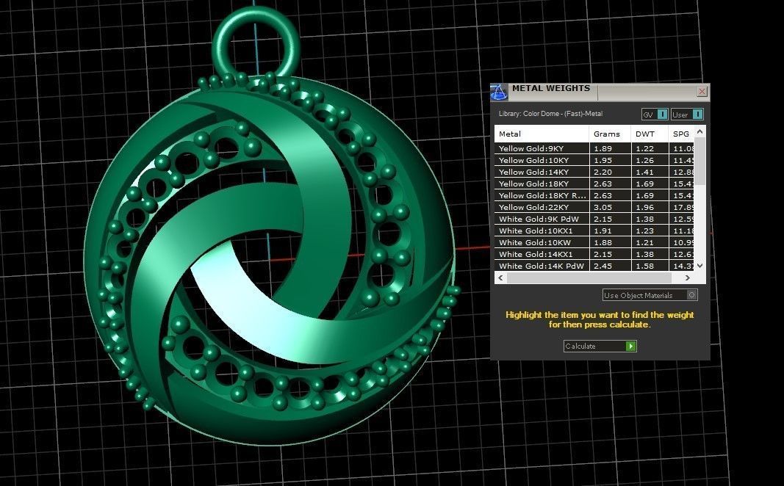Click the pendant's bail ring at the top
The image size is (784, 486).
pyautogui.click(x=256, y=44)
